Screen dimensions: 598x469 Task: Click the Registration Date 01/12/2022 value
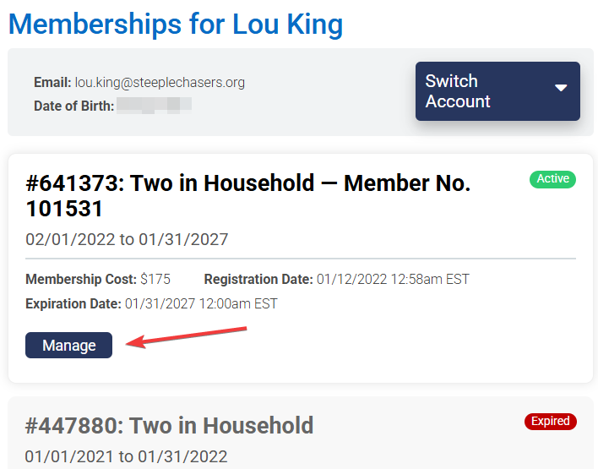393,280
